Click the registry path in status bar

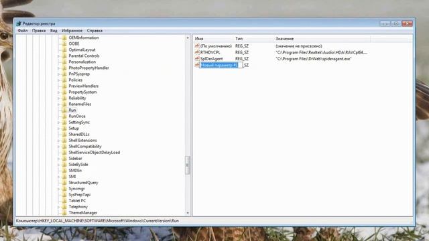tap(97, 221)
